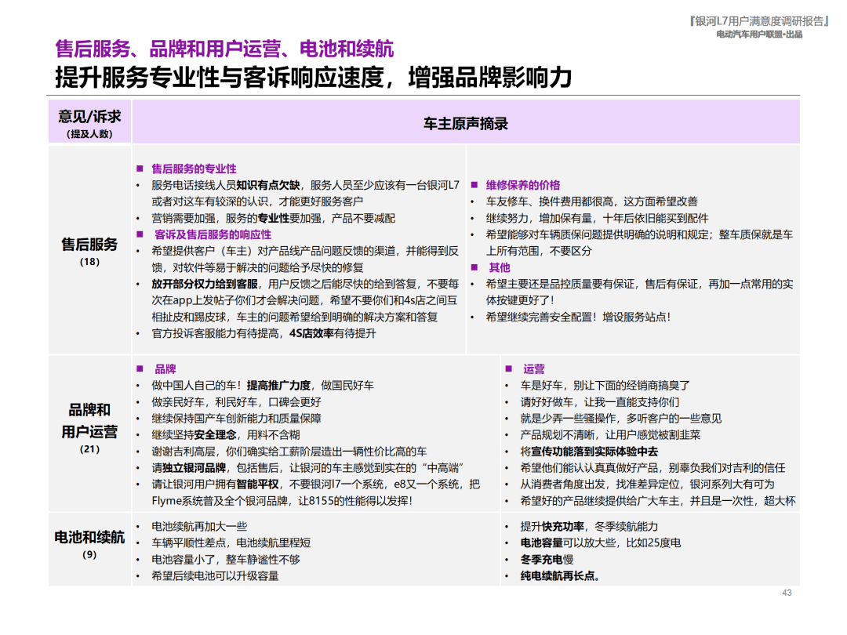
Task: Click the bullet starting 服务电话接线人员知识有点欠缺
Action: pos(305,194)
